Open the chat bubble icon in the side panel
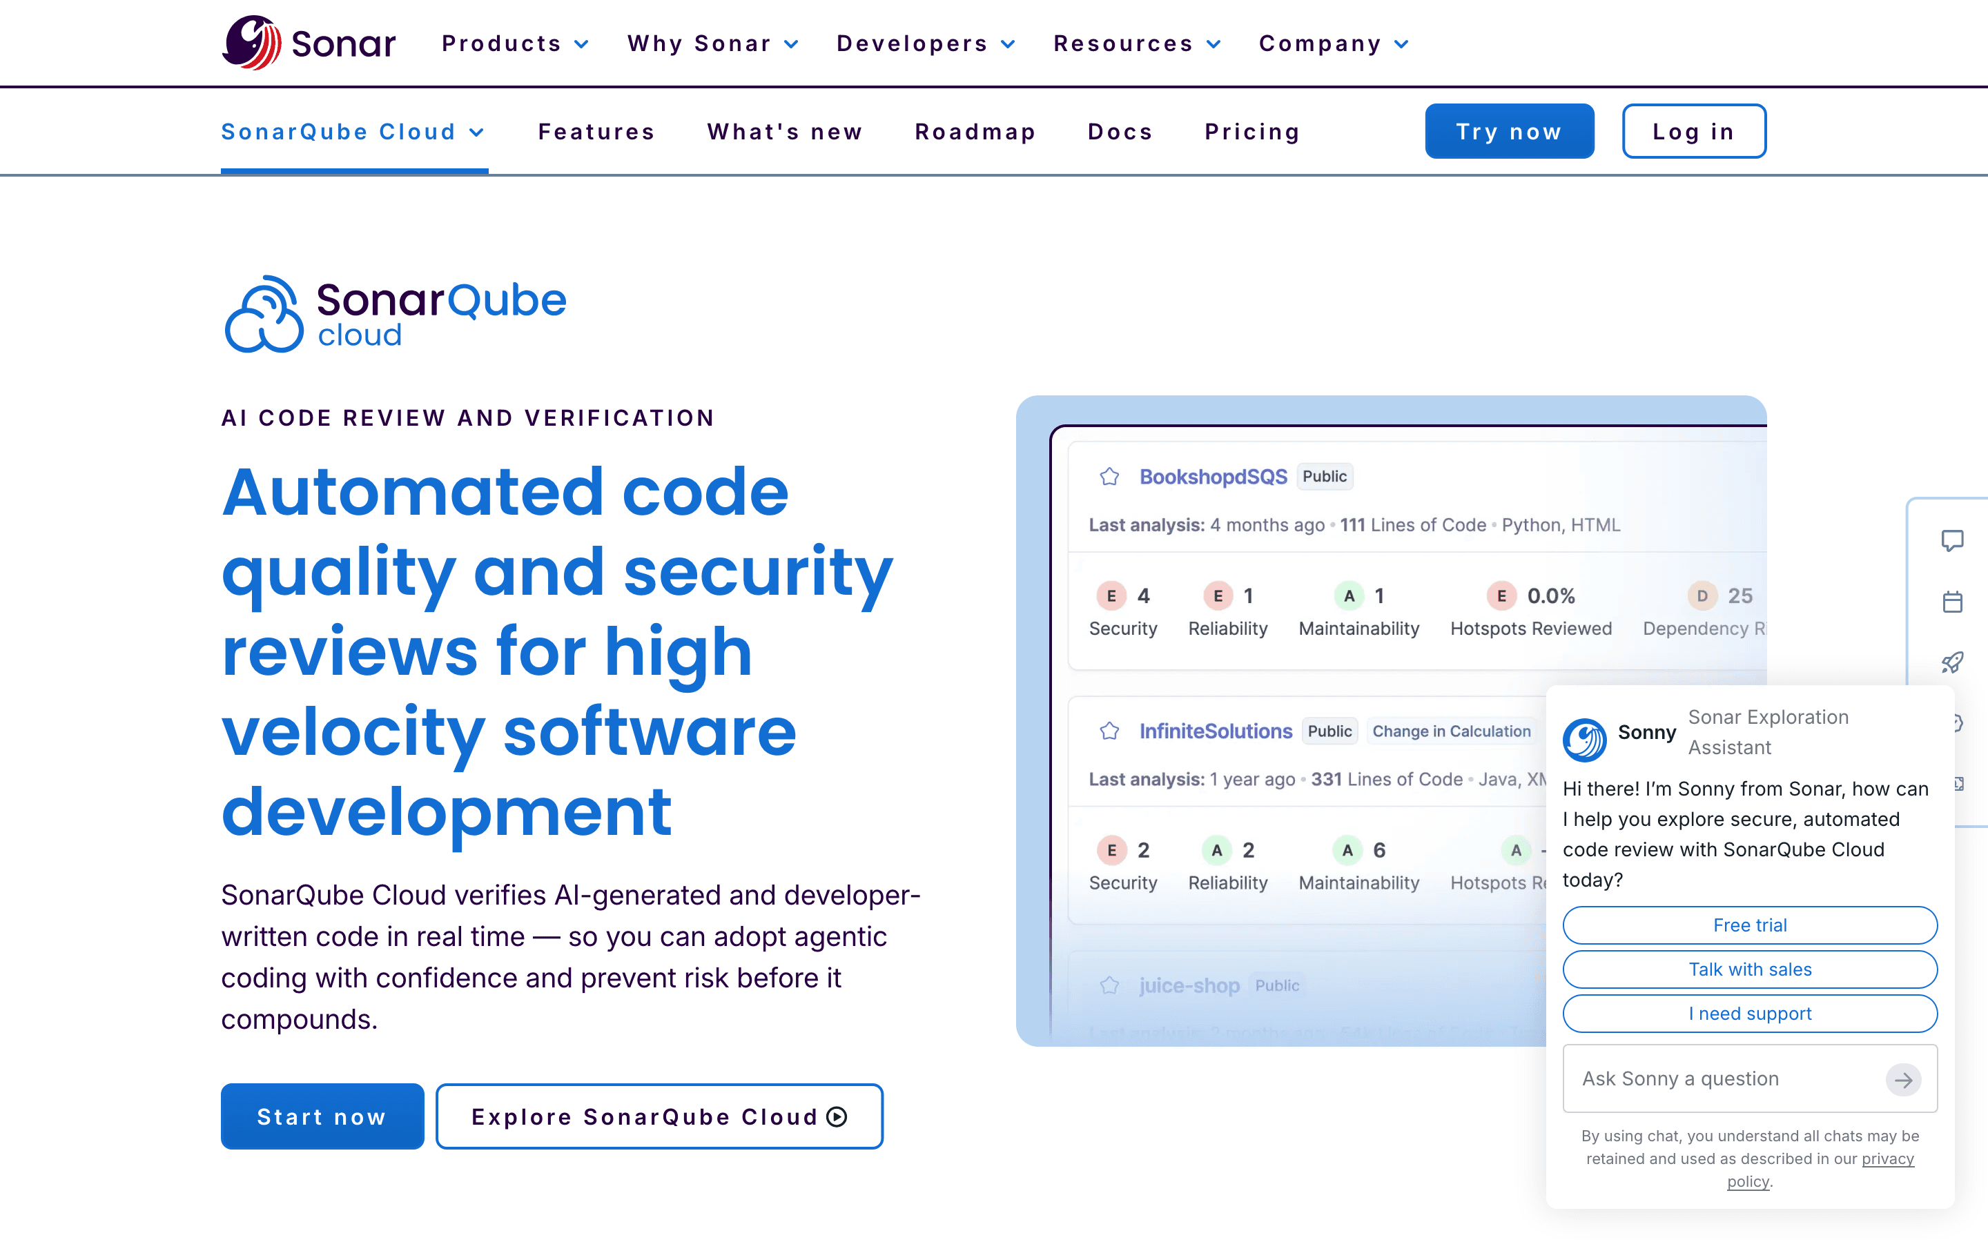This screenshot has width=1988, height=1242. pyautogui.click(x=1952, y=540)
